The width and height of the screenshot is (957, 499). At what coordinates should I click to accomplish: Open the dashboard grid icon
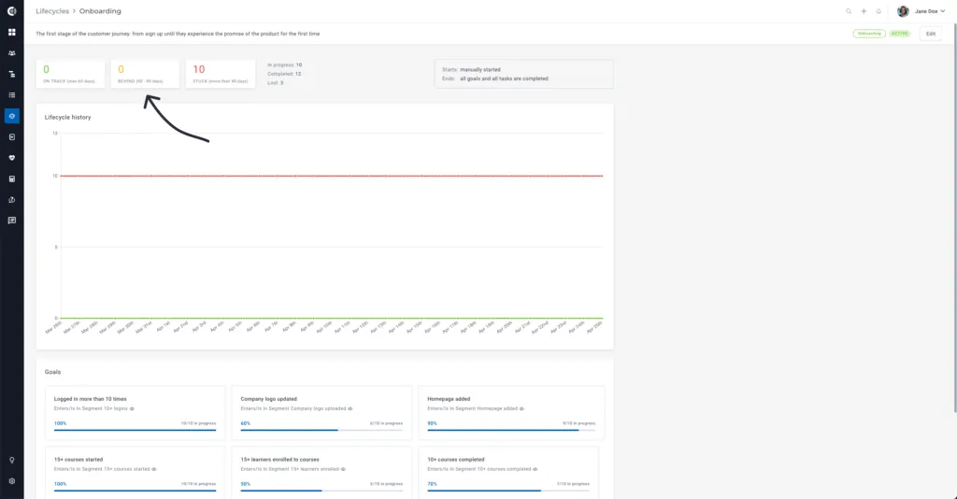pyautogui.click(x=11, y=32)
